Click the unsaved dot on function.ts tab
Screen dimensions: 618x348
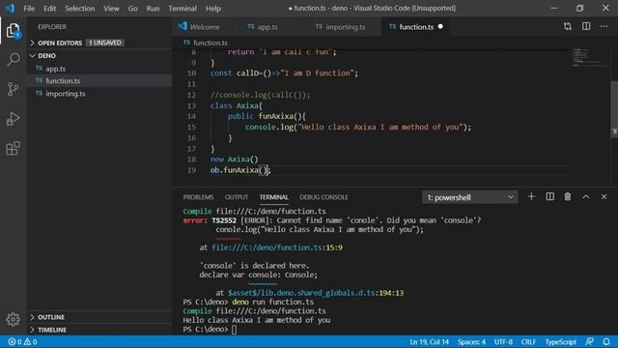[440, 26]
